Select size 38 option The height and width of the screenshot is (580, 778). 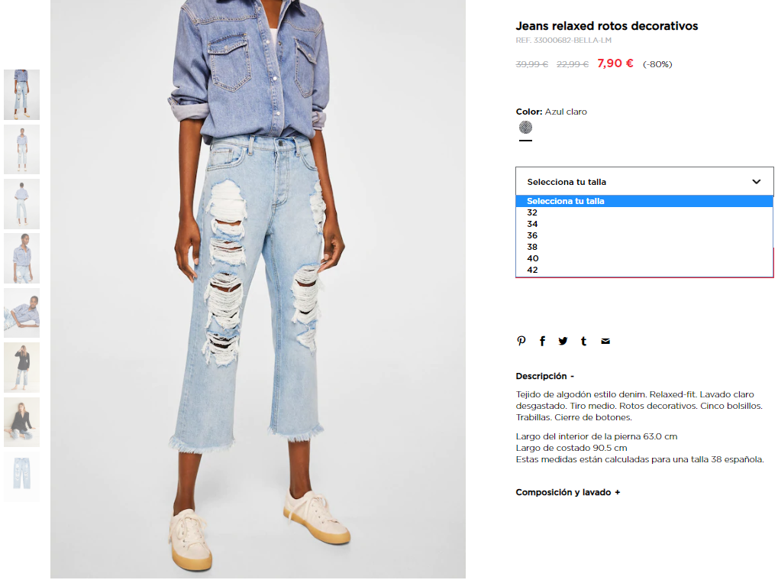[644, 247]
